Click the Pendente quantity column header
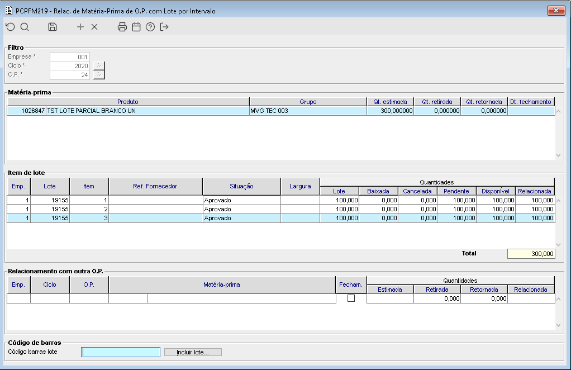The height and width of the screenshot is (370, 571). click(456, 191)
